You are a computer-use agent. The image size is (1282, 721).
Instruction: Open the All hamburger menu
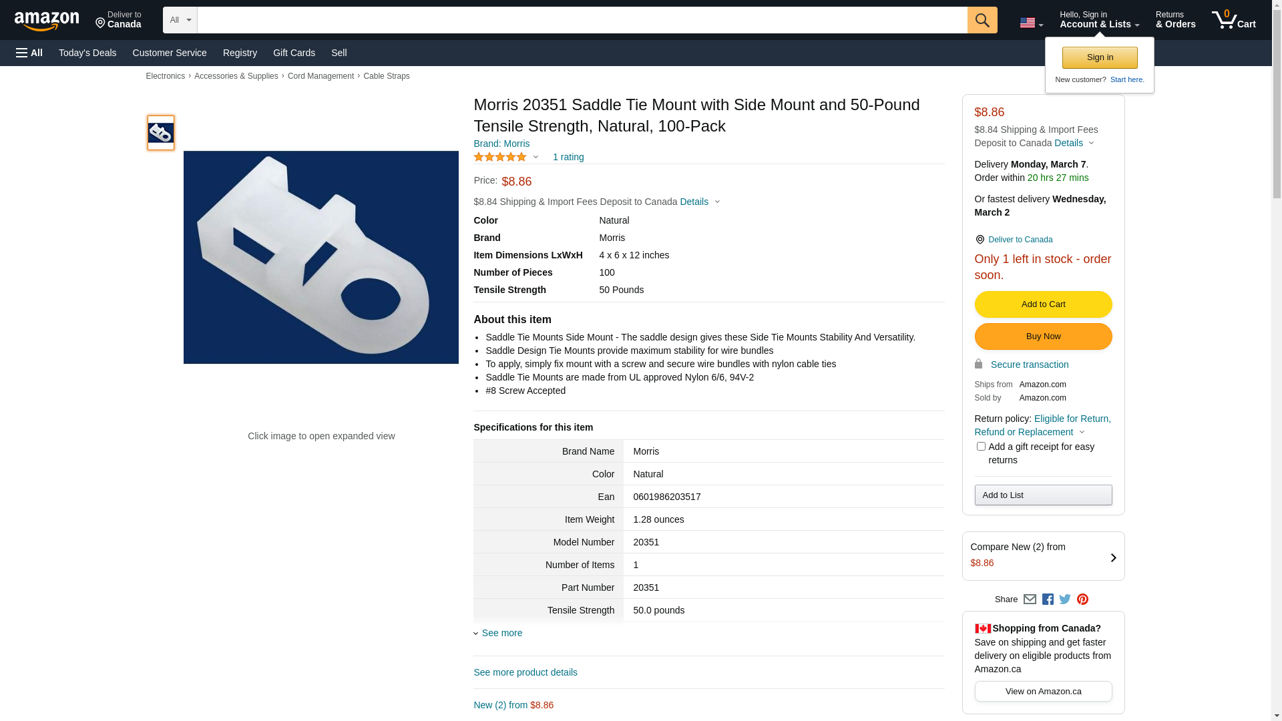(x=29, y=53)
